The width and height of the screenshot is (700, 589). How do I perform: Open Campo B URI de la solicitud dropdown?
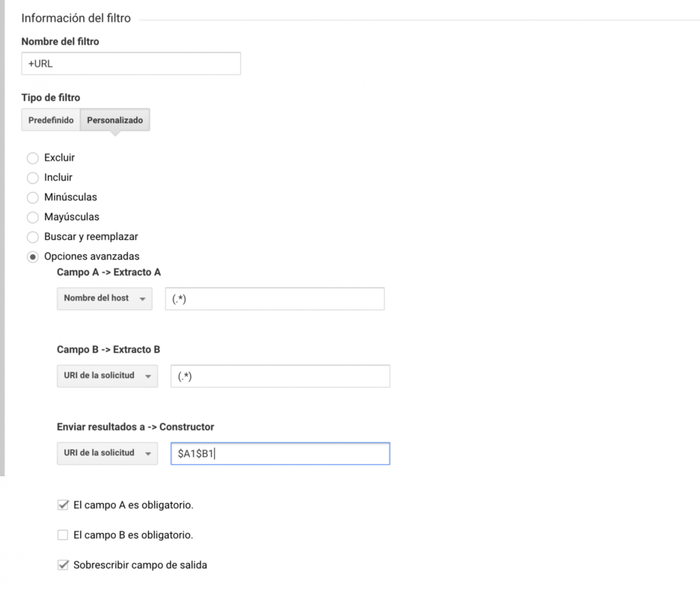pyautogui.click(x=107, y=376)
